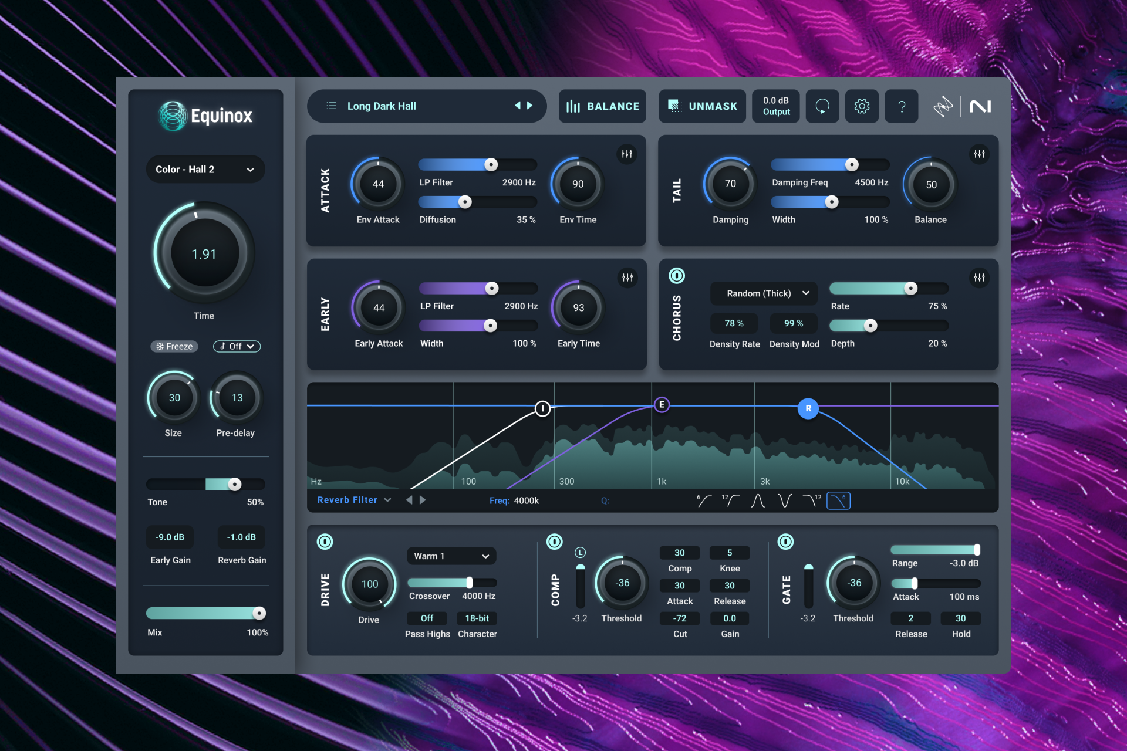
Task: Expand the Color - Hall 2 dropdown
Action: pos(205,170)
